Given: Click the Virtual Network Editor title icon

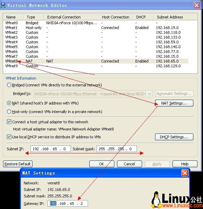Looking at the screenshot, I should [x=3, y=5].
